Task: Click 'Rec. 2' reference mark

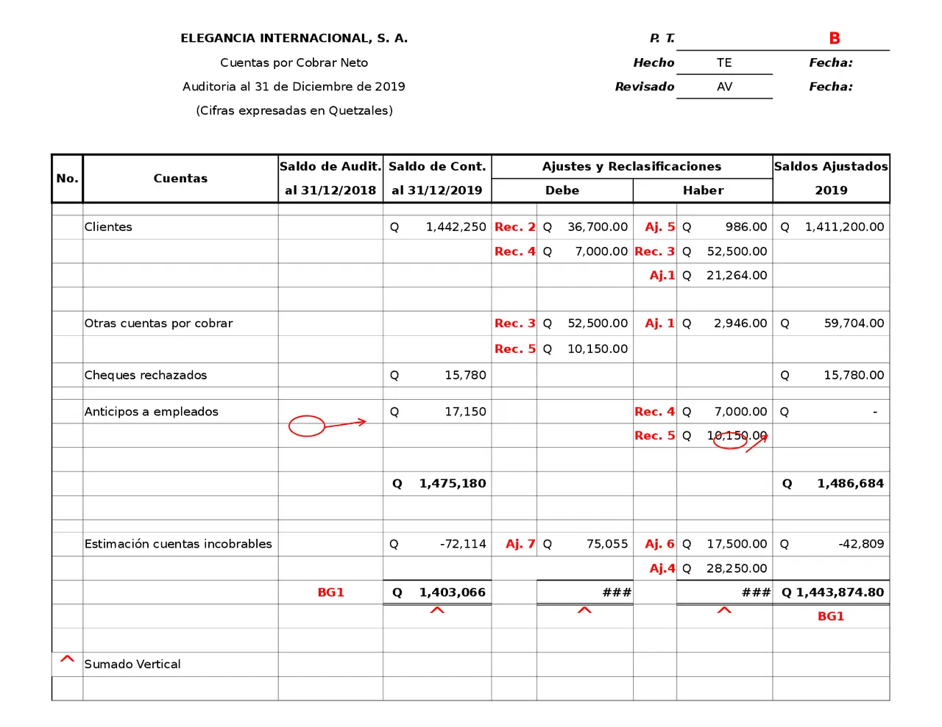Action: (515, 227)
